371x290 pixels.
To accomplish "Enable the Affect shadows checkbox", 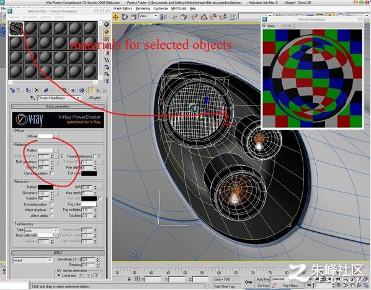I will click(x=51, y=210).
